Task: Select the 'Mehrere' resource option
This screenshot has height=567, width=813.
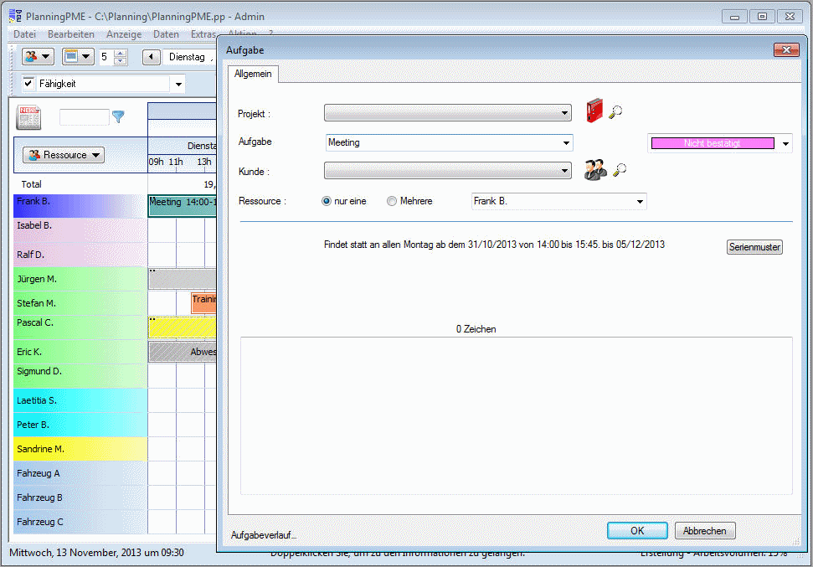Action: [392, 201]
